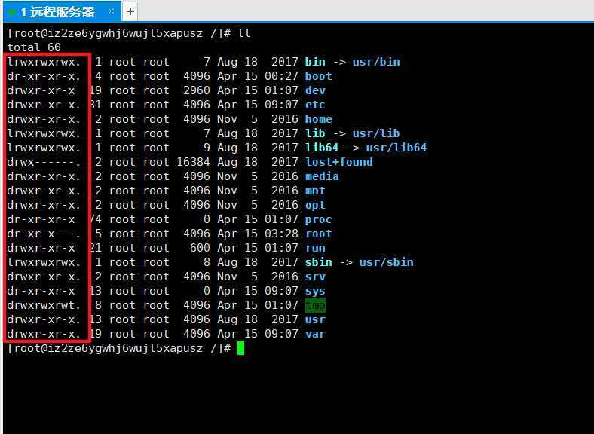This screenshot has width=594, height=434.
Task: Click the home directory name
Action: (x=319, y=119)
